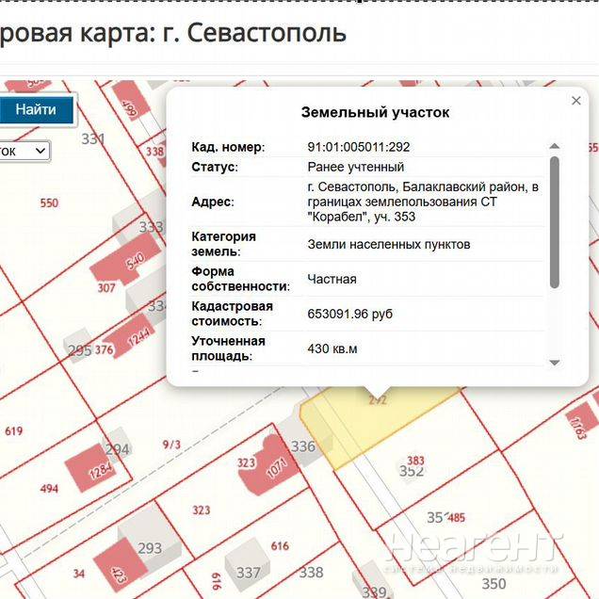This screenshot has width=599, height=599.
Task: Click the popup scrollbar down arrow
Action: 554,363
